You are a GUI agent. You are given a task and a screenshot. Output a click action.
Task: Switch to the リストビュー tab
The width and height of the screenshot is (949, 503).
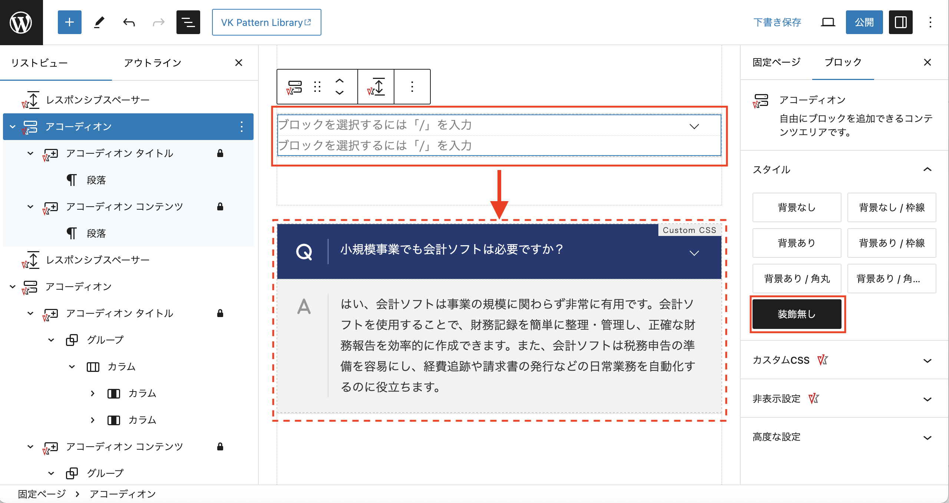click(x=39, y=63)
